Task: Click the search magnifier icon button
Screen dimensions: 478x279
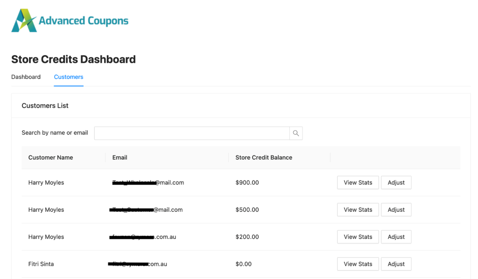Action: coord(296,133)
